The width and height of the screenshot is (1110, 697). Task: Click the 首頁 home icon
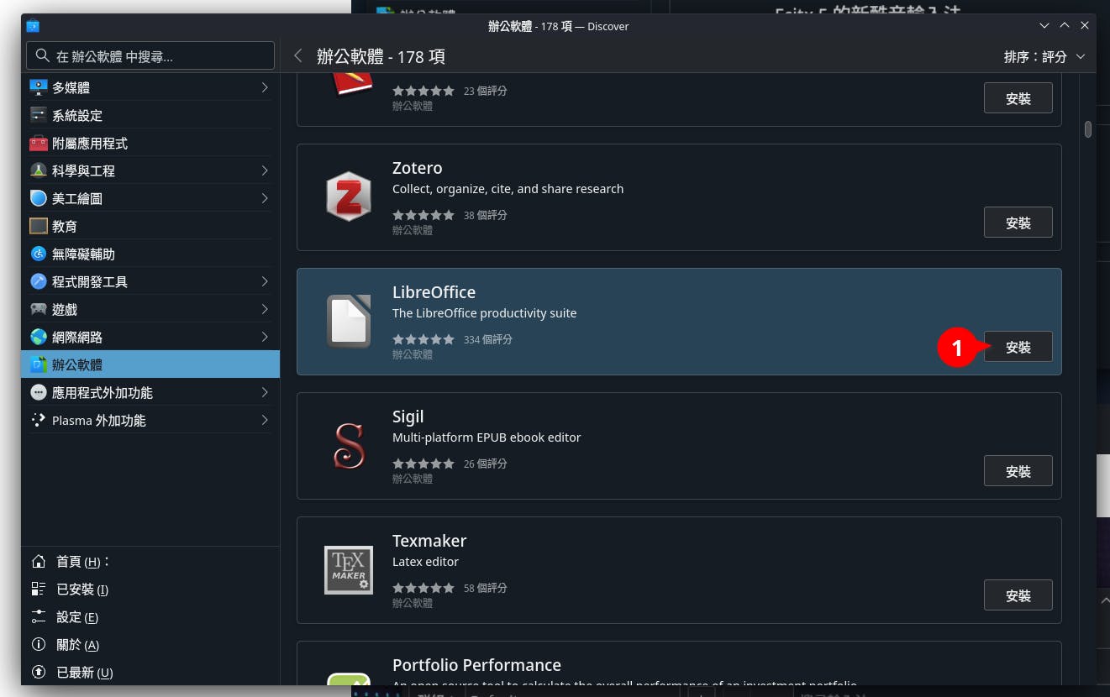click(39, 561)
